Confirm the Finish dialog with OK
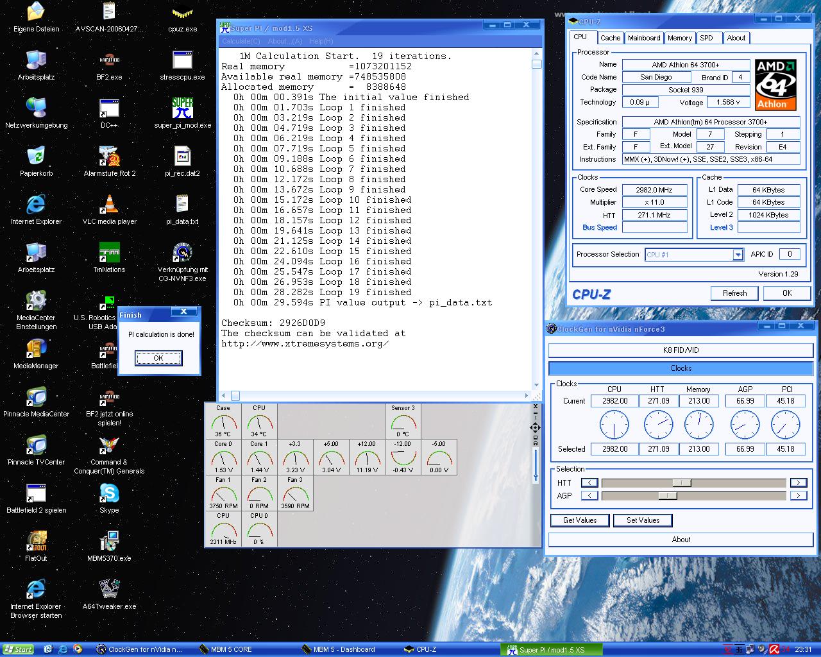Image resolution: width=821 pixels, height=657 pixels. pyautogui.click(x=158, y=358)
